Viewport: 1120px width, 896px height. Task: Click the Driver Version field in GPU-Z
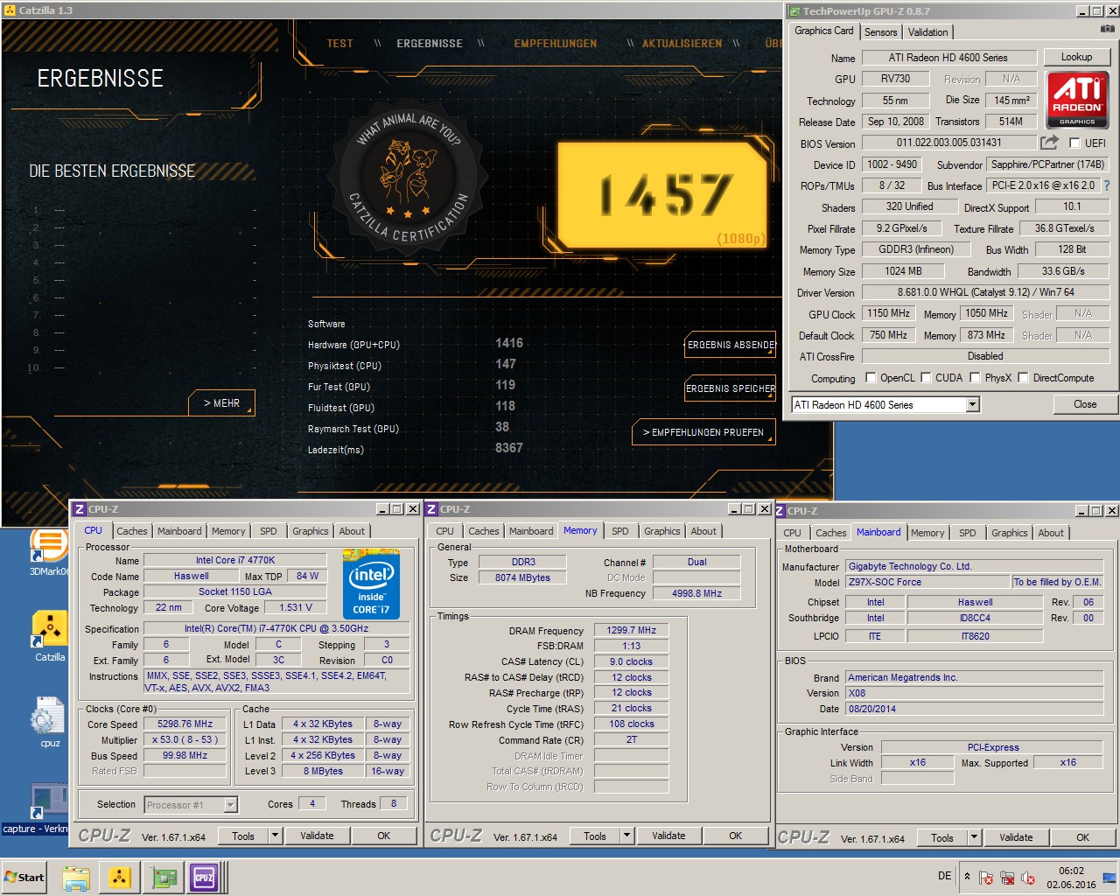[986, 292]
